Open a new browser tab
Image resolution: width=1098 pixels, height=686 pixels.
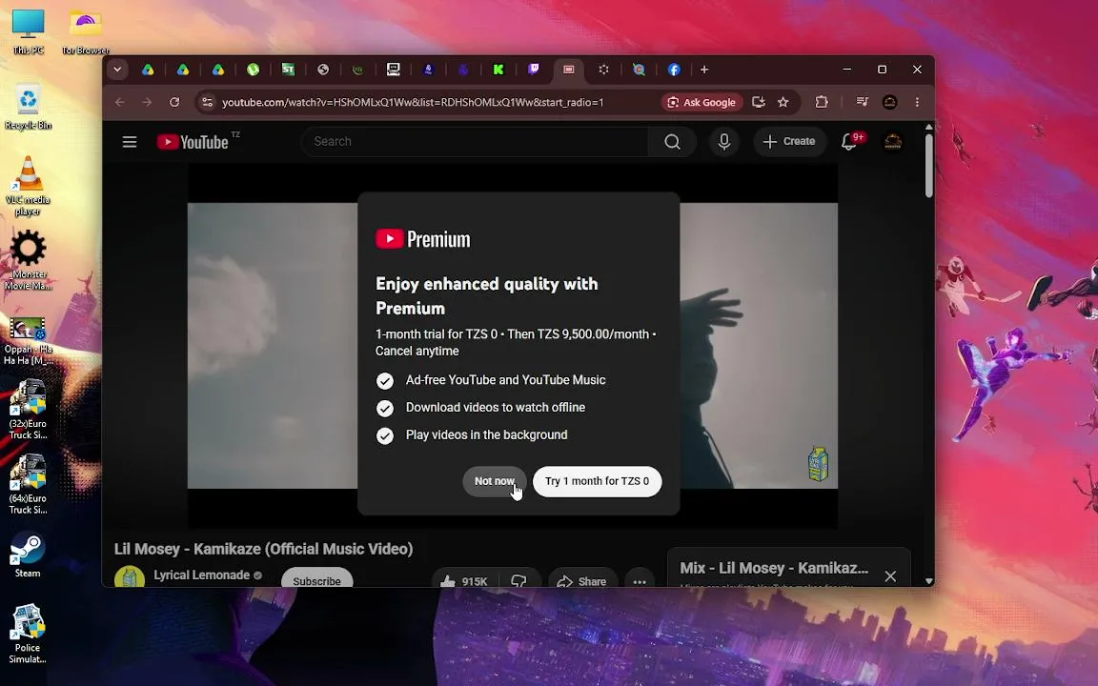click(704, 70)
